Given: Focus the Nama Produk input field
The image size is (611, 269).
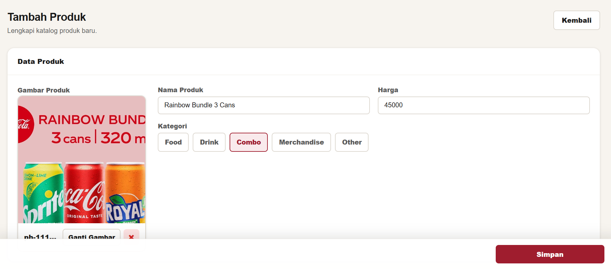Looking at the screenshot, I should tap(264, 105).
